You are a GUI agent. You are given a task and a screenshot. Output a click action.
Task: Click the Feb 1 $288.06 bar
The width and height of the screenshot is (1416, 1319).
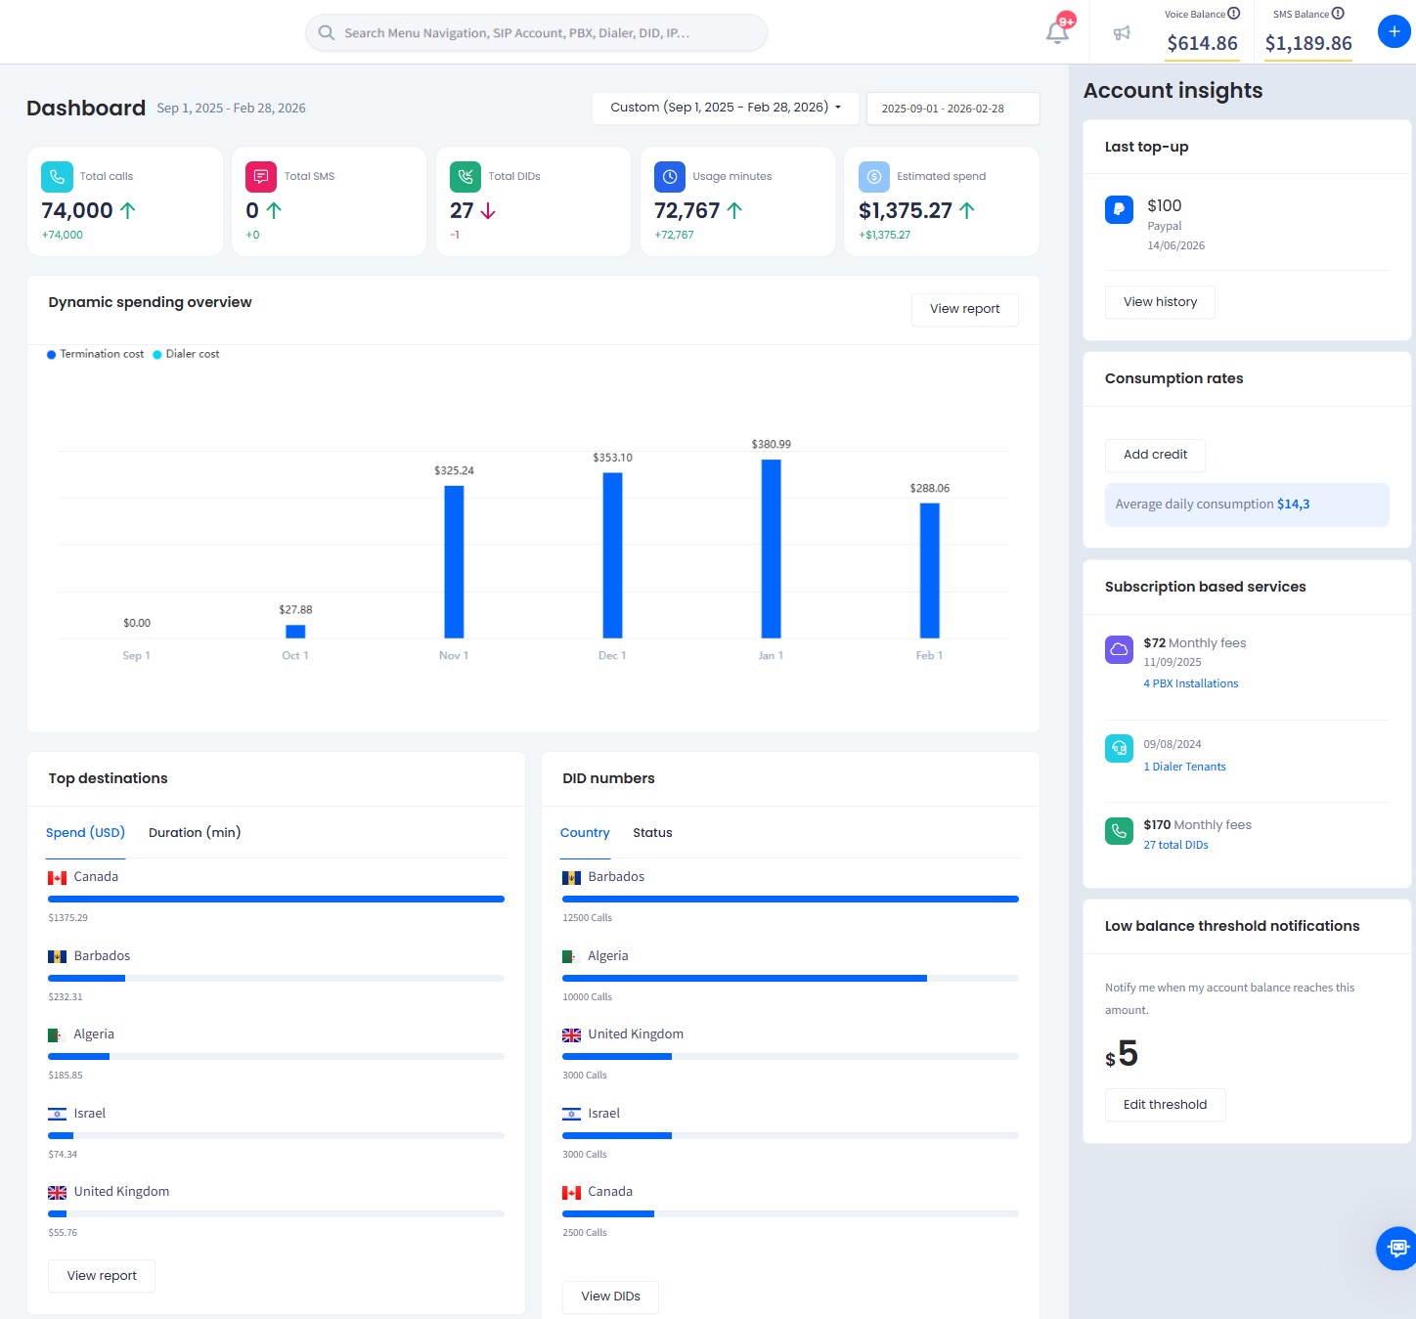(x=929, y=571)
